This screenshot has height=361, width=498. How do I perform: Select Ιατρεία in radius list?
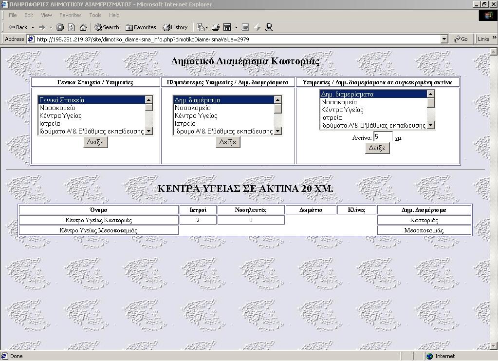pyautogui.click(x=373, y=117)
